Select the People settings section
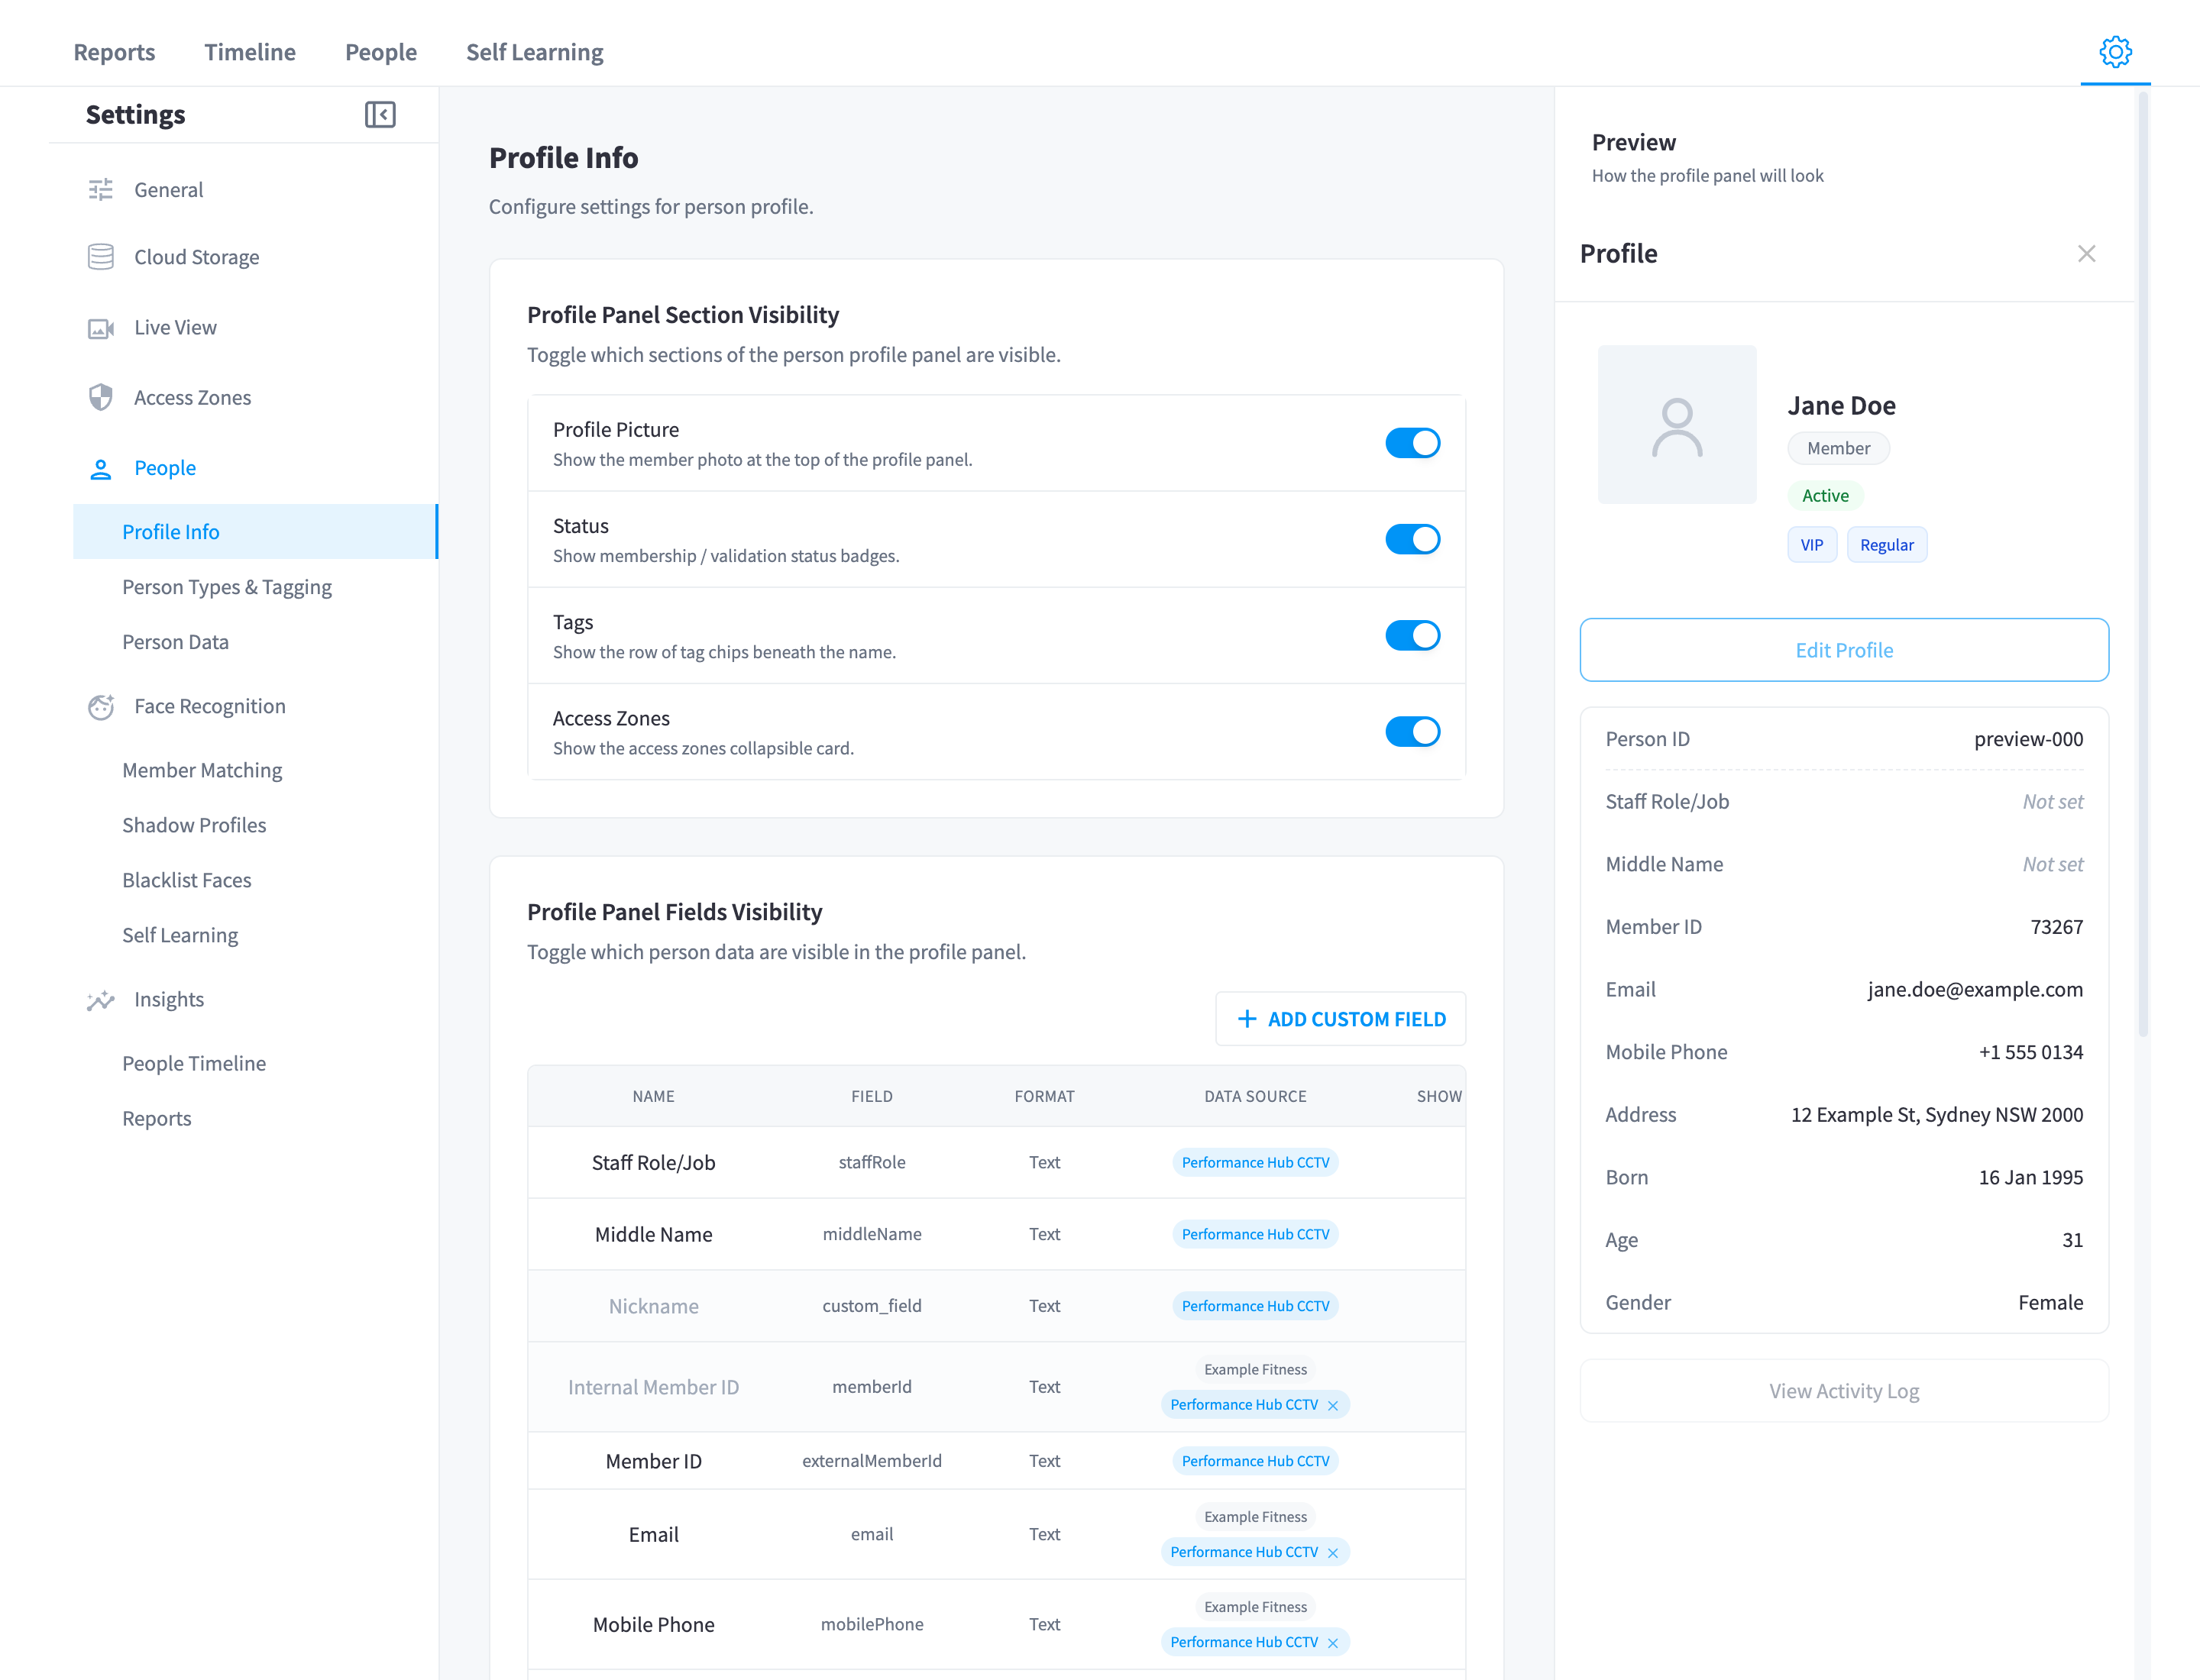Viewport: 2200px width, 1680px height. point(165,468)
